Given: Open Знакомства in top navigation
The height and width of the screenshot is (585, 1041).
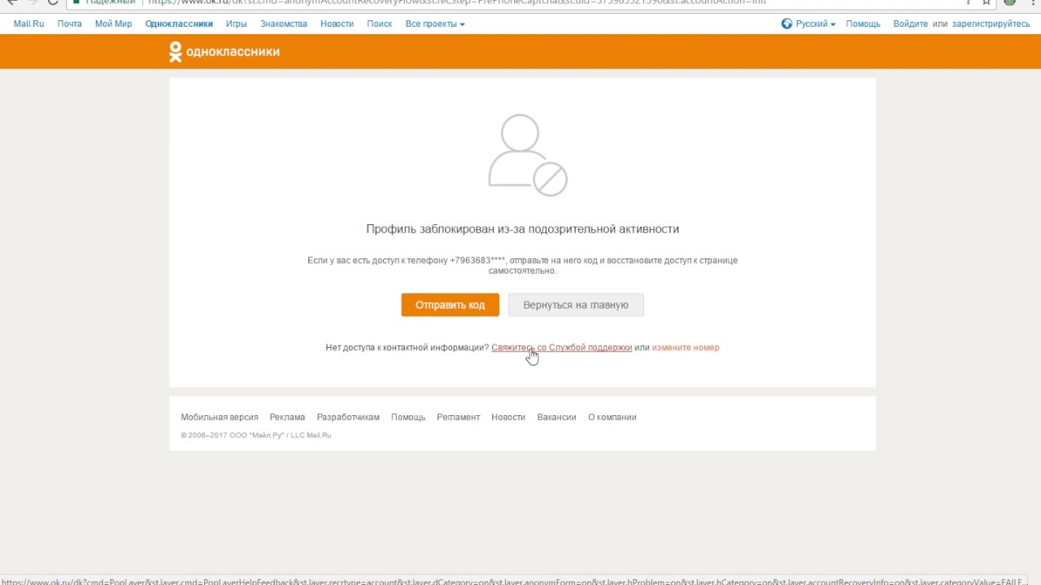Looking at the screenshot, I should [x=284, y=24].
